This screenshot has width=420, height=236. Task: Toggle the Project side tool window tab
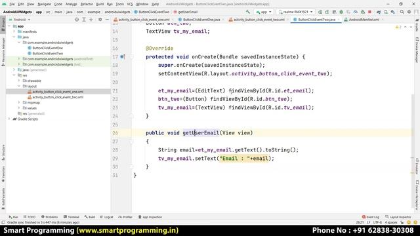[3, 25]
